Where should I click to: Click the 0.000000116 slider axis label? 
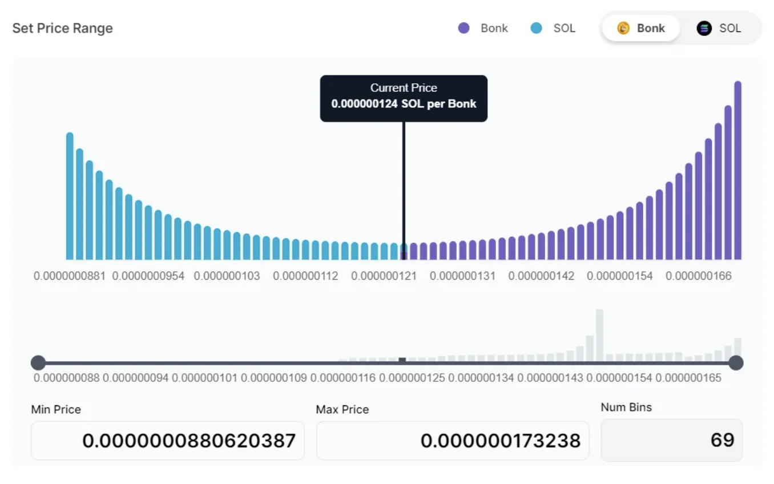pos(343,378)
